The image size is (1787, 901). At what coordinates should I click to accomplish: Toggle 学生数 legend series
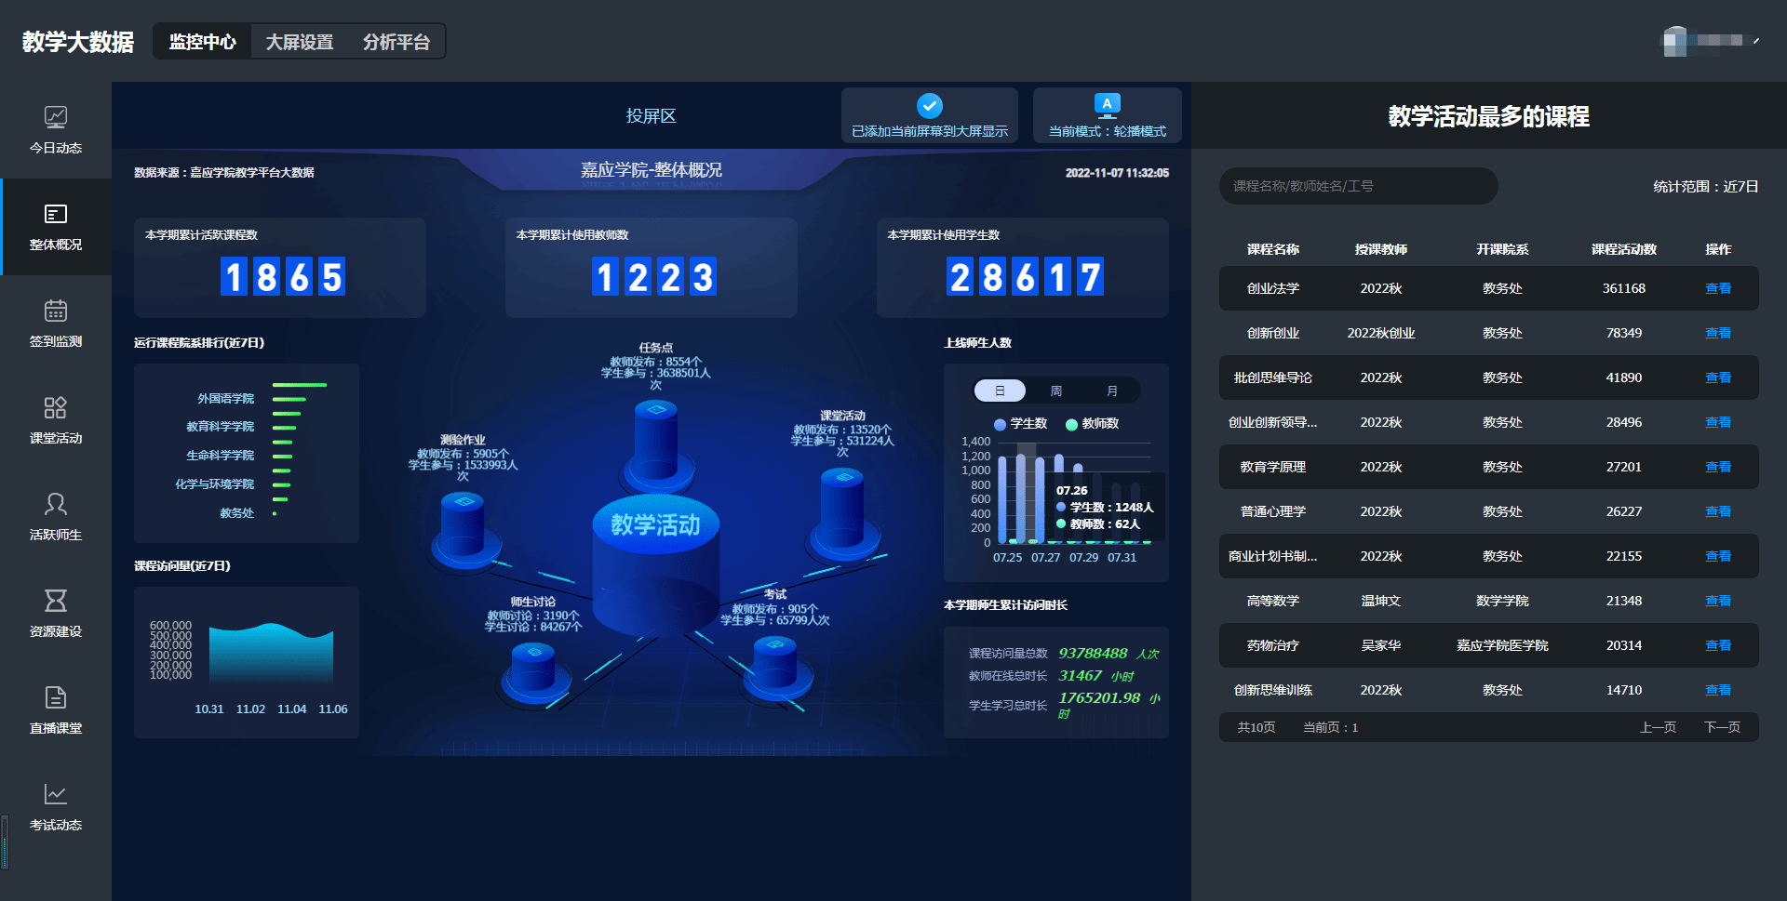(x=1021, y=424)
